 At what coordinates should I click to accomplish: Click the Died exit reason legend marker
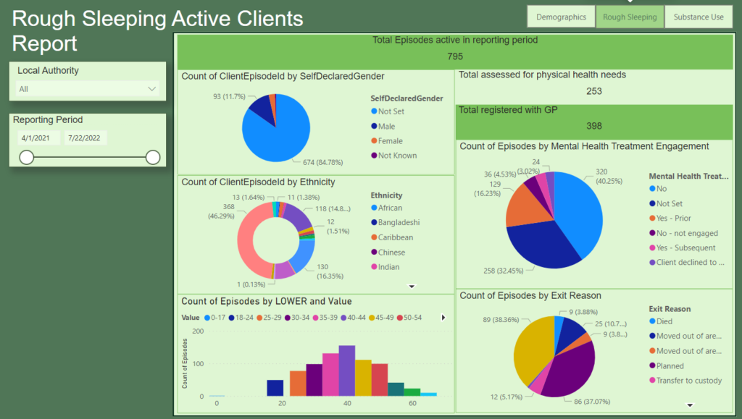pyautogui.click(x=652, y=321)
